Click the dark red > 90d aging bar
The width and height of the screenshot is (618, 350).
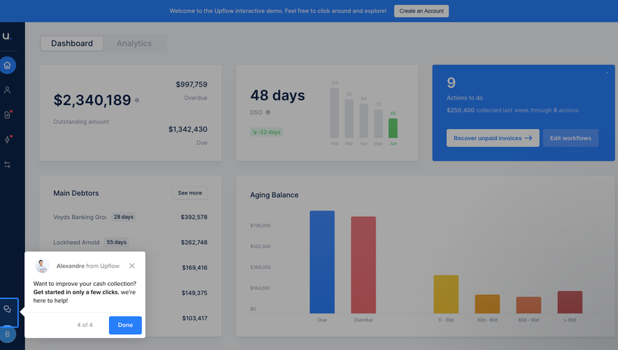[x=570, y=303]
